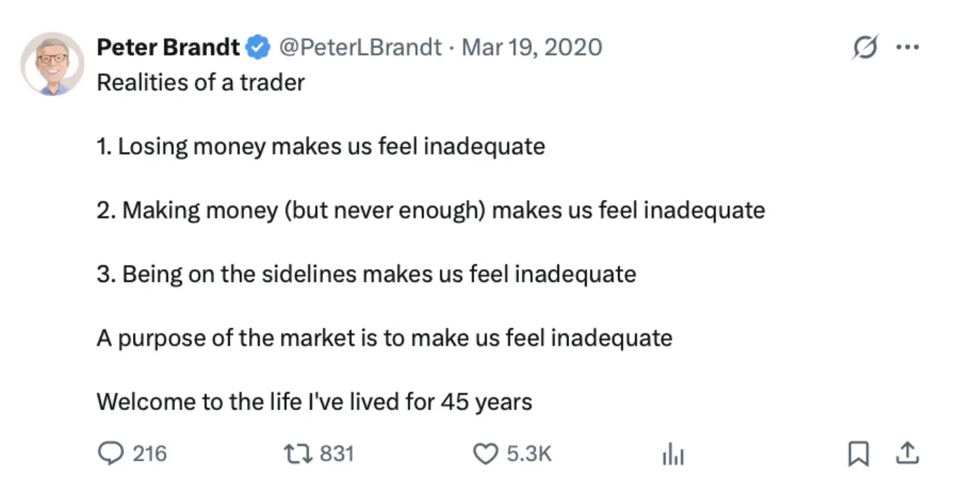Click the Grok slashed-circle icon
The width and height of the screenshot is (975, 486).
[x=865, y=47]
